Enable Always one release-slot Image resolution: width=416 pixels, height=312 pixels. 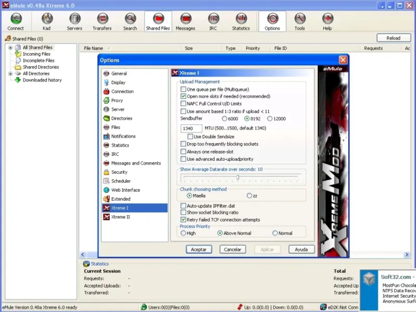pyautogui.click(x=183, y=151)
